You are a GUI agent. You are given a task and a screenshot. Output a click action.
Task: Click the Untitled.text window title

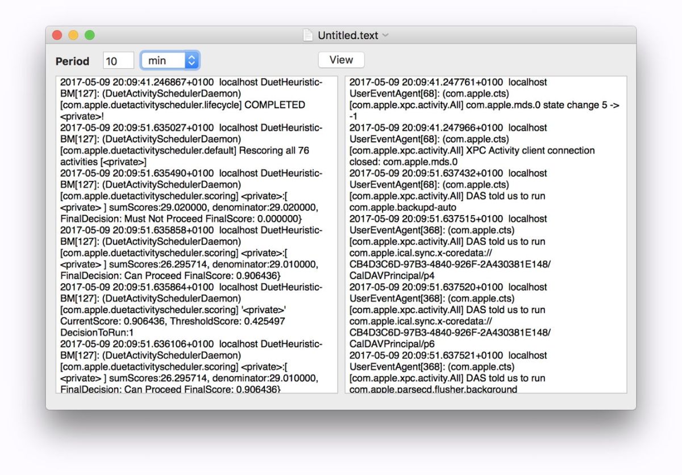pos(348,35)
